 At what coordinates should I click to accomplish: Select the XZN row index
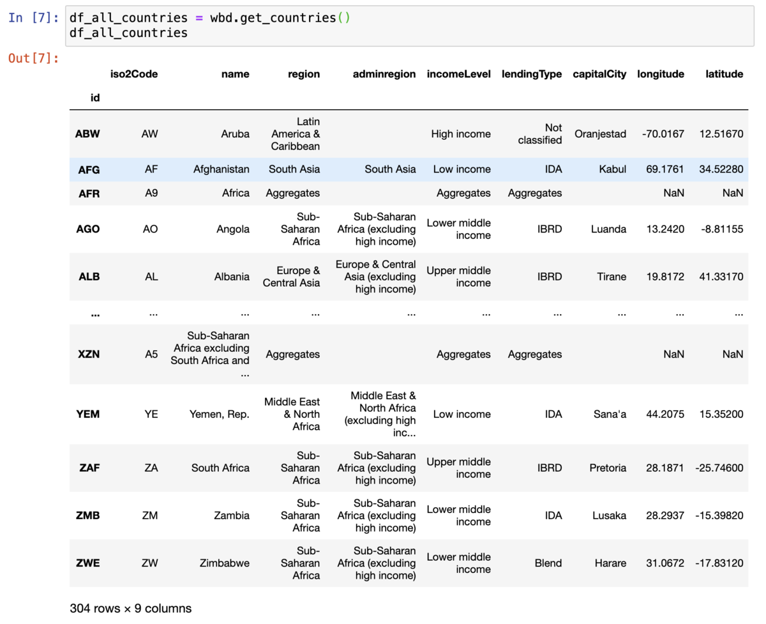tap(89, 354)
